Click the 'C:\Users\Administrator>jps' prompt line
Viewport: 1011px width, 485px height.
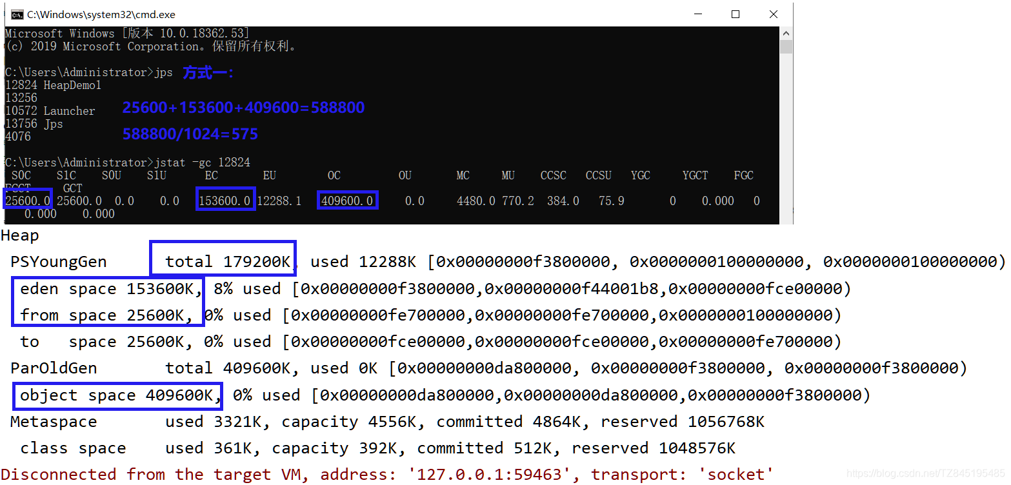click(88, 72)
